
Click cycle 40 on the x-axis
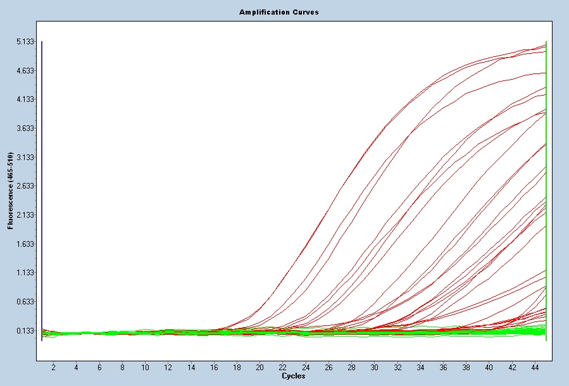pos(489,367)
